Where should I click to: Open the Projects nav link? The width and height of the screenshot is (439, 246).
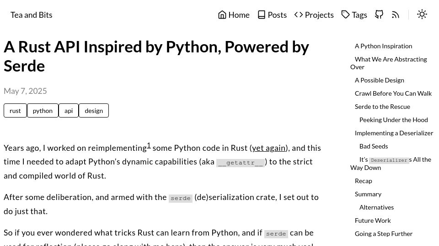tap(314, 15)
